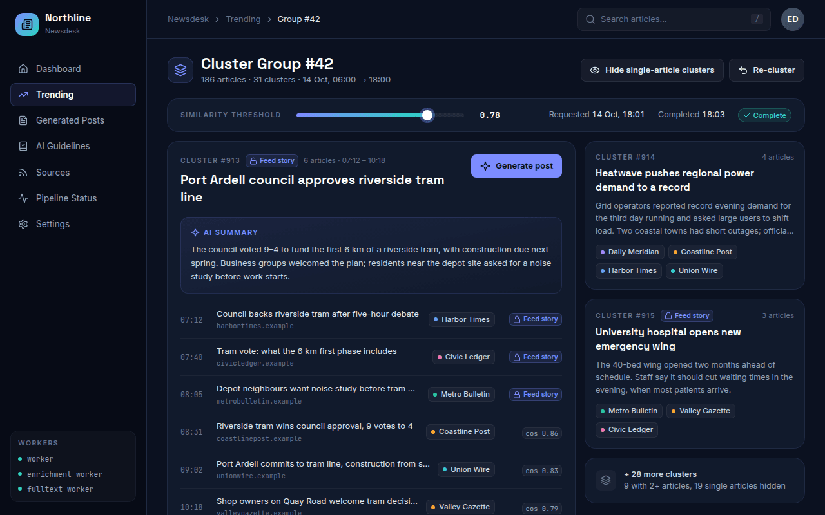Click the Cluster Group stack icon

pos(180,70)
